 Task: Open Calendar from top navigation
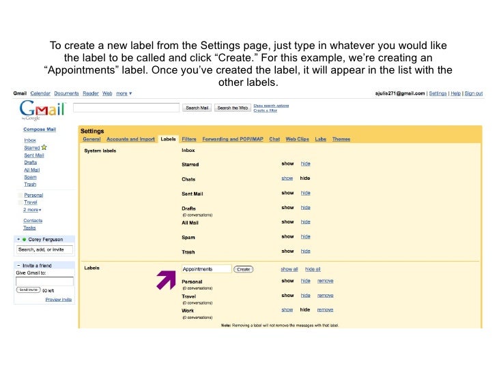[40, 93]
